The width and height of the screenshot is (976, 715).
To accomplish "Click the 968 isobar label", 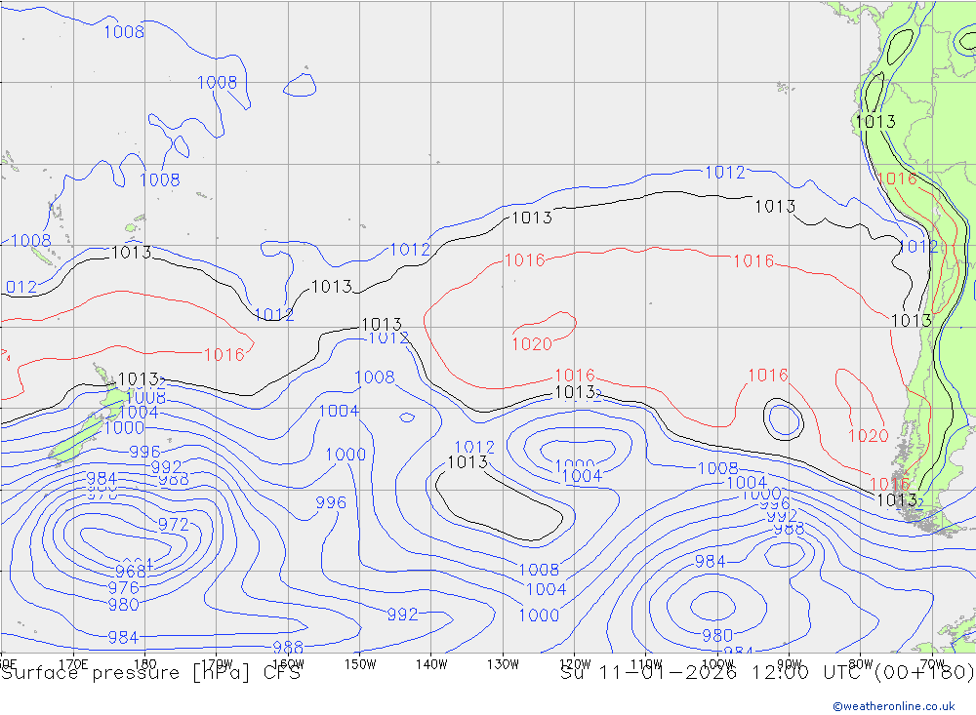I will pyautogui.click(x=131, y=571).
